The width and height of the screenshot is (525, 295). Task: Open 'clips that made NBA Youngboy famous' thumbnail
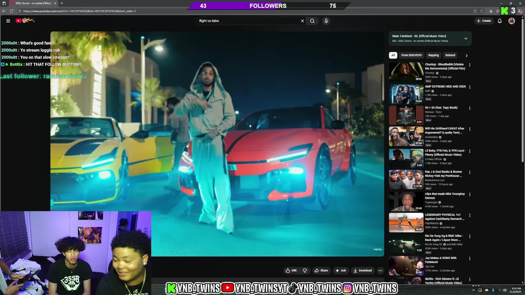point(406,201)
